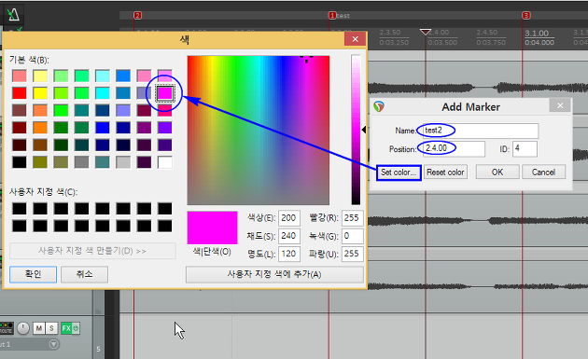Viewport: 588px width, 359px height.
Task: Click the 명도(L) luminosity input field
Action: point(289,254)
